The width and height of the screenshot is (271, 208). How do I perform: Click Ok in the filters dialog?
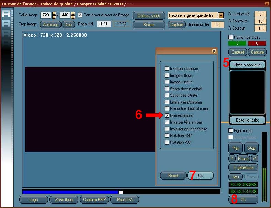click(200, 175)
